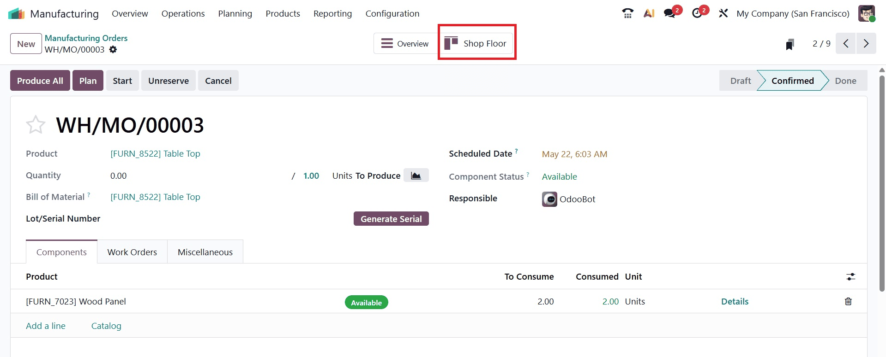Click the Product column header
Viewport: 886px width, 357px height.
(x=42, y=276)
